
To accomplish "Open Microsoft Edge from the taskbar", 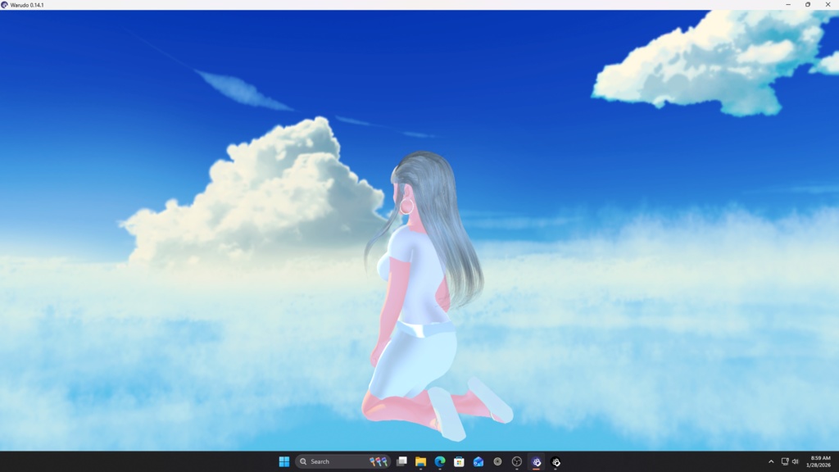I will point(439,461).
